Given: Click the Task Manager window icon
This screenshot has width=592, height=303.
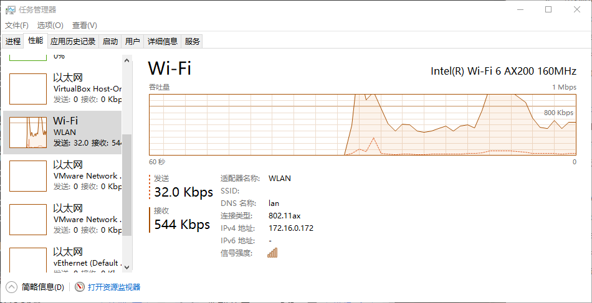Looking at the screenshot, I should point(11,9).
